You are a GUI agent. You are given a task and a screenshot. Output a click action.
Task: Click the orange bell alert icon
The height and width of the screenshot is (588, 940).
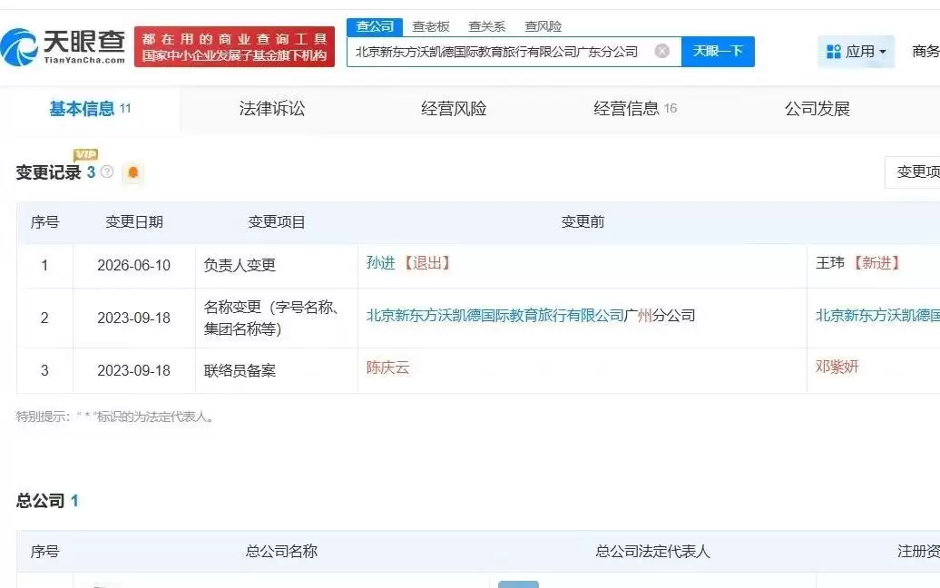point(133,172)
